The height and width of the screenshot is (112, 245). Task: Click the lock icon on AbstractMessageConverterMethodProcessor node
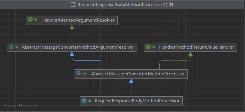85,73
